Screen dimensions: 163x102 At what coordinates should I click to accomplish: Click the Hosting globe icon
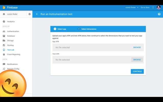tap(4, 45)
